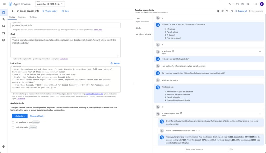
Task: Open unordered markdown list link
Action: [94, 94]
